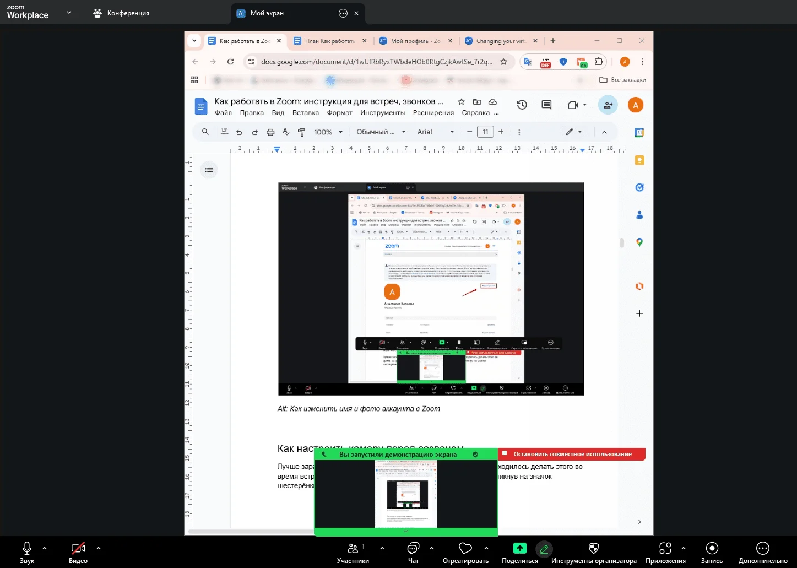797x568 pixels.
Task: Show all comments in Google Docs
Action: [546, 105]
